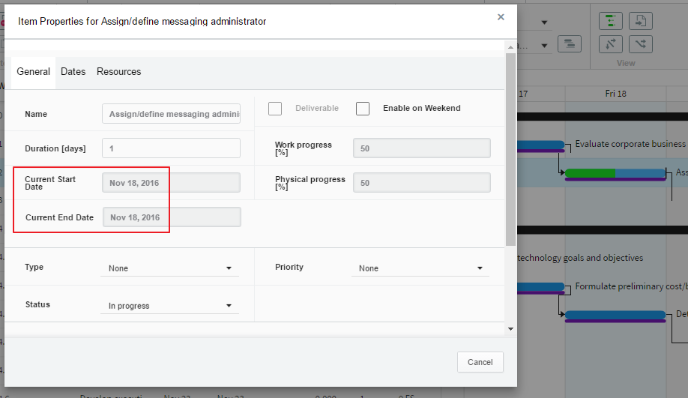The height and width of the screenshot is (398, 688).
Task: Click the Duration [days] field
Action: (x=171, y=148)
